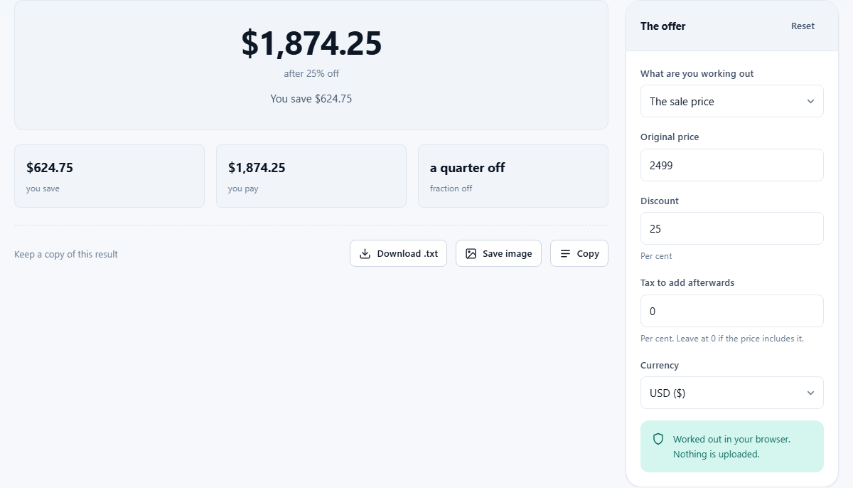
Task: Click the Discount field containing 25
Action: tap(732, 228)
